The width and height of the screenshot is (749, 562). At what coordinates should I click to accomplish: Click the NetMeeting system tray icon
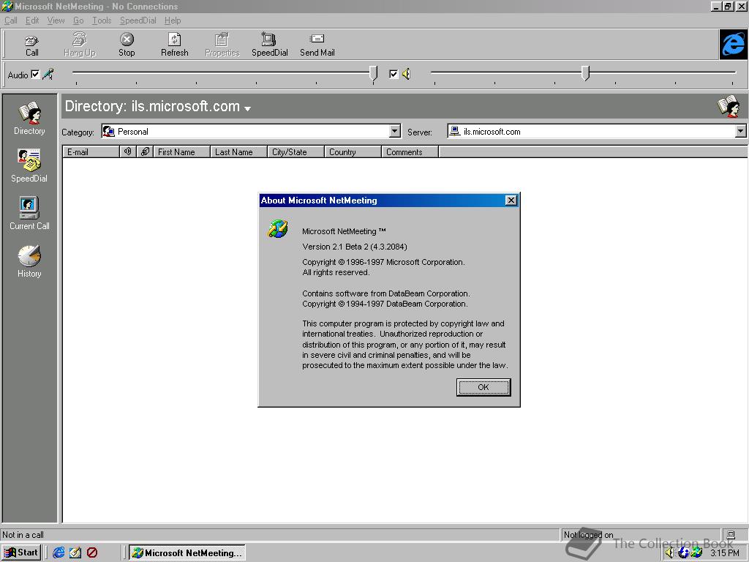[x=697, y=552]
